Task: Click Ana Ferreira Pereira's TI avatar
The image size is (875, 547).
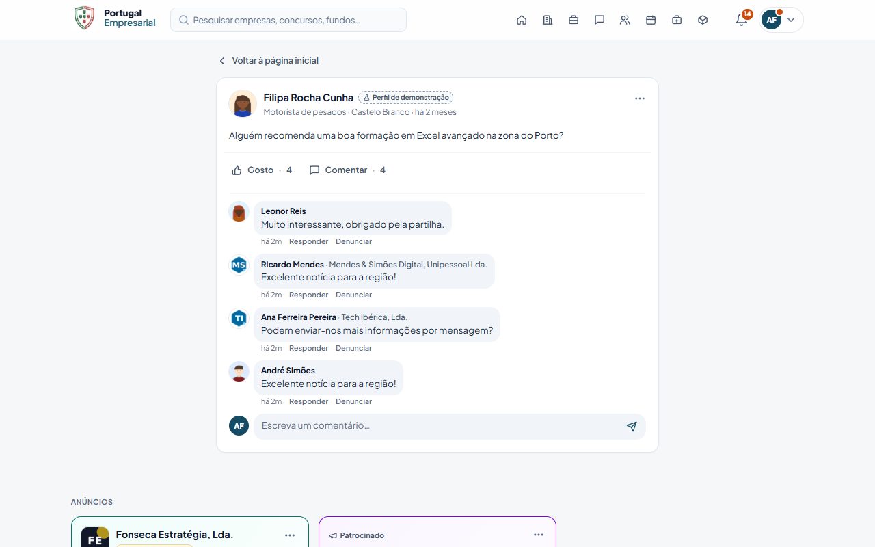Action: coord(239,319)
